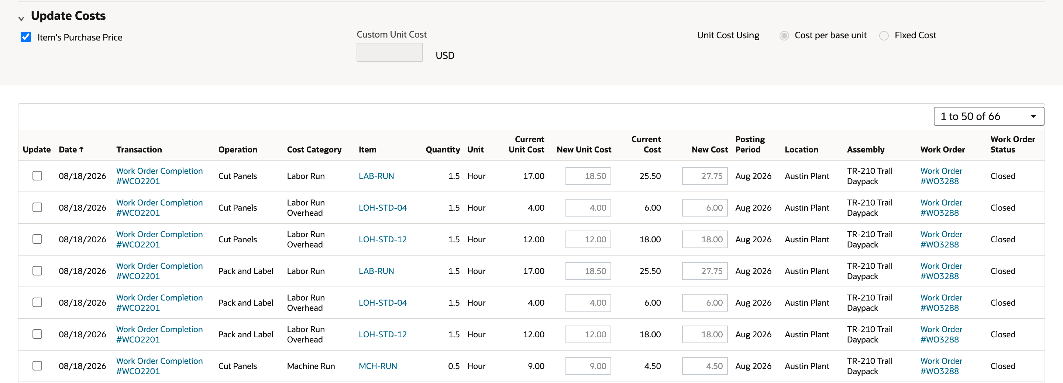Open the MCH-RUN item link

point(378,366)
